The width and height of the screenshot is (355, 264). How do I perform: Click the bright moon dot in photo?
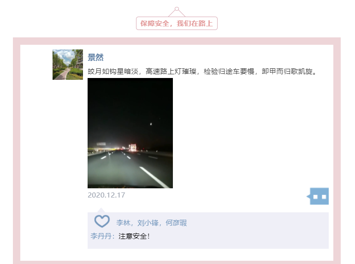(151, 124)
